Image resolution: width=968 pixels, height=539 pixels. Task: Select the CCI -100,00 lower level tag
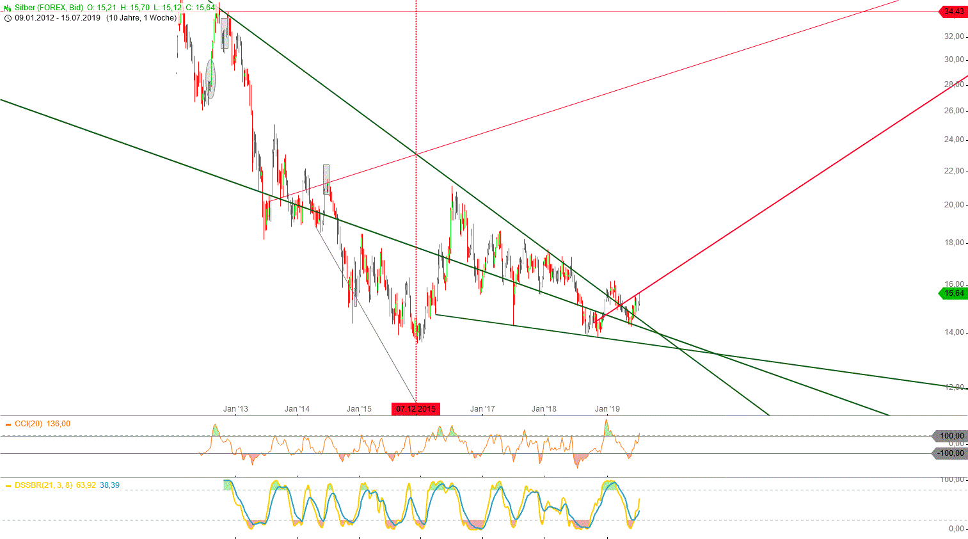tap(950, 453)
